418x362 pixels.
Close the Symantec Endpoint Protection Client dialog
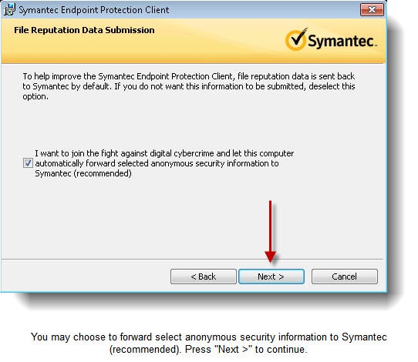(x=372, y=9)
